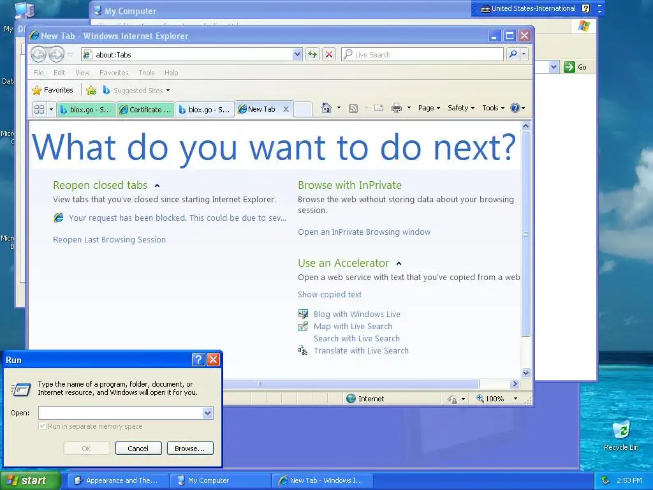Click the 100% zoom level button
This screenshot has height=490, width=653.
tap(490, 399)
